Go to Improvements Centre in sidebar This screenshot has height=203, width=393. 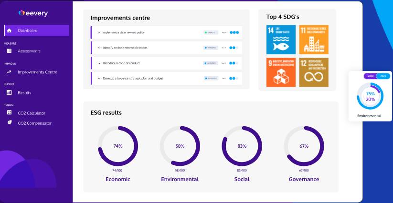coord(37,72)
